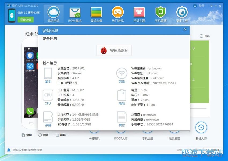Screen dimensions: 228x161
Task: Open the 热门游戏 gamepad tab
Action: 118,14
